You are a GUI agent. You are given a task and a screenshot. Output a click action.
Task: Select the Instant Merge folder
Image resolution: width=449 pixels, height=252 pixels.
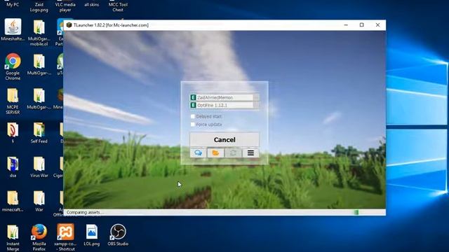coord(13,238)
